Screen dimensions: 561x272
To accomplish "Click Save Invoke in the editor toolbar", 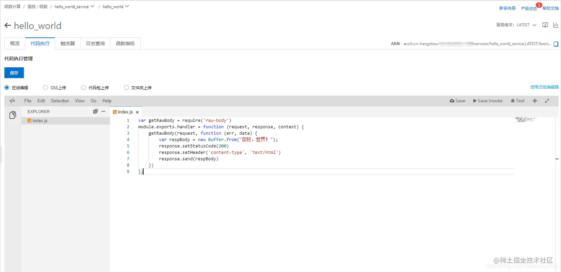I will click(488, 101).
